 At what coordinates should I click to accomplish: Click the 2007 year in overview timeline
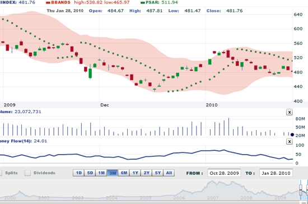[x=213, y=198]
